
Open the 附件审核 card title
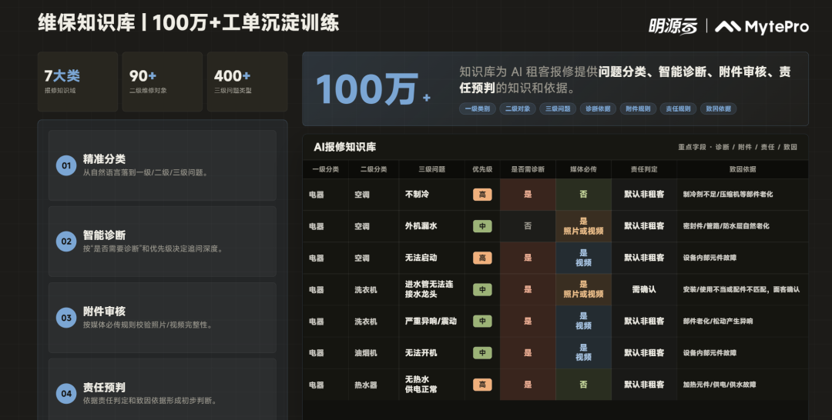click(x=104, y=312)
